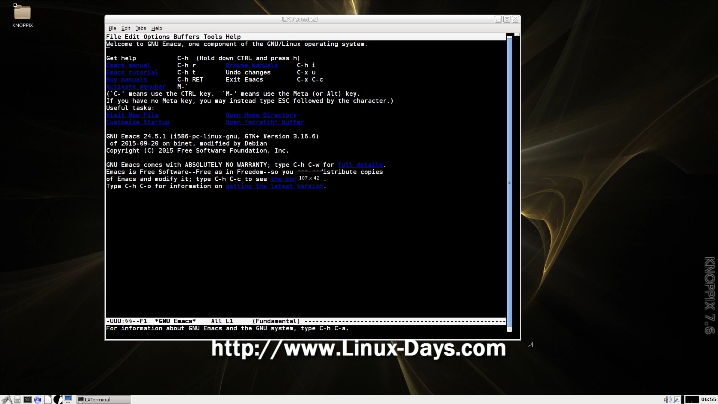Open the network connection tray icon

tap(677, 400)
